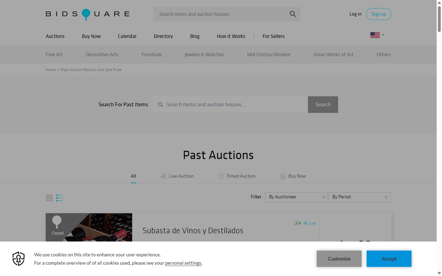The image size is (442, 276).
Task: Select the Buy Now tab under Past Auctions
Action: [293, 176]
